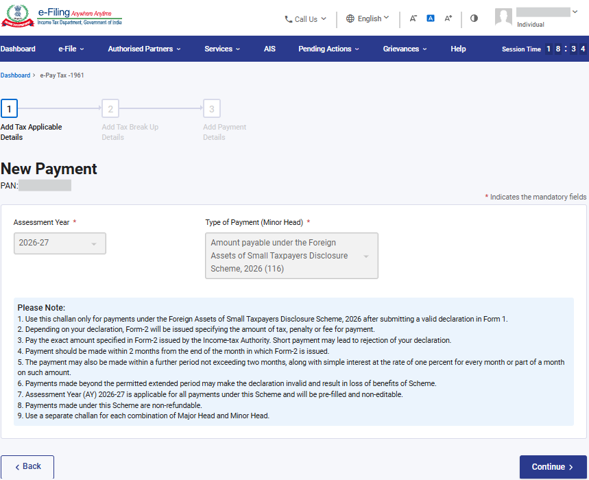Click note 4 about payment within 2 months
589x480 pixels.
click(173, 351)
